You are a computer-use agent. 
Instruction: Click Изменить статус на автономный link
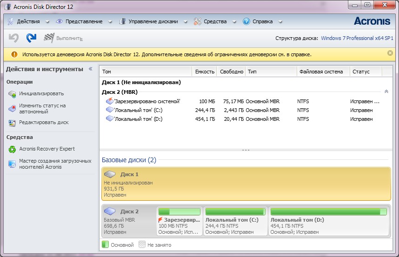[42, 109]
